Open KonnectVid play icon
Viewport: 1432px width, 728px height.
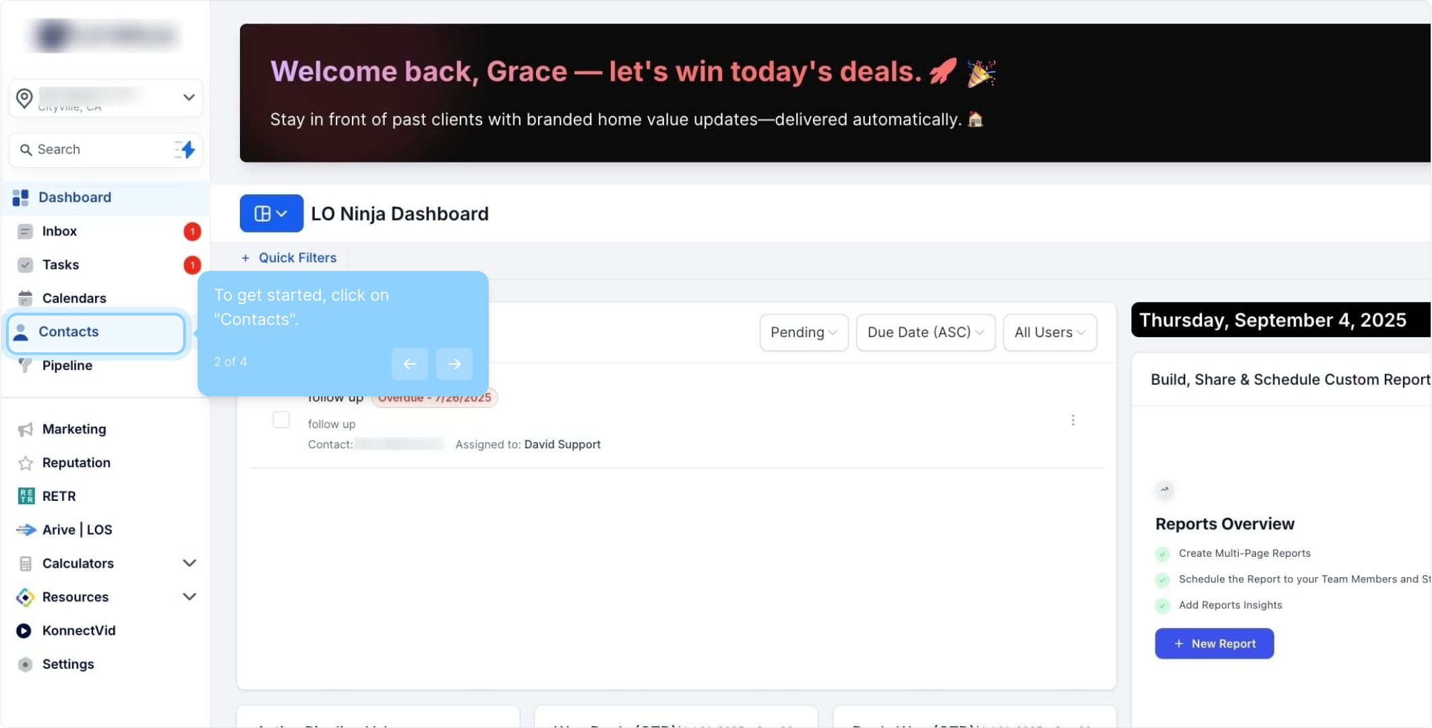tap(24, 631)
